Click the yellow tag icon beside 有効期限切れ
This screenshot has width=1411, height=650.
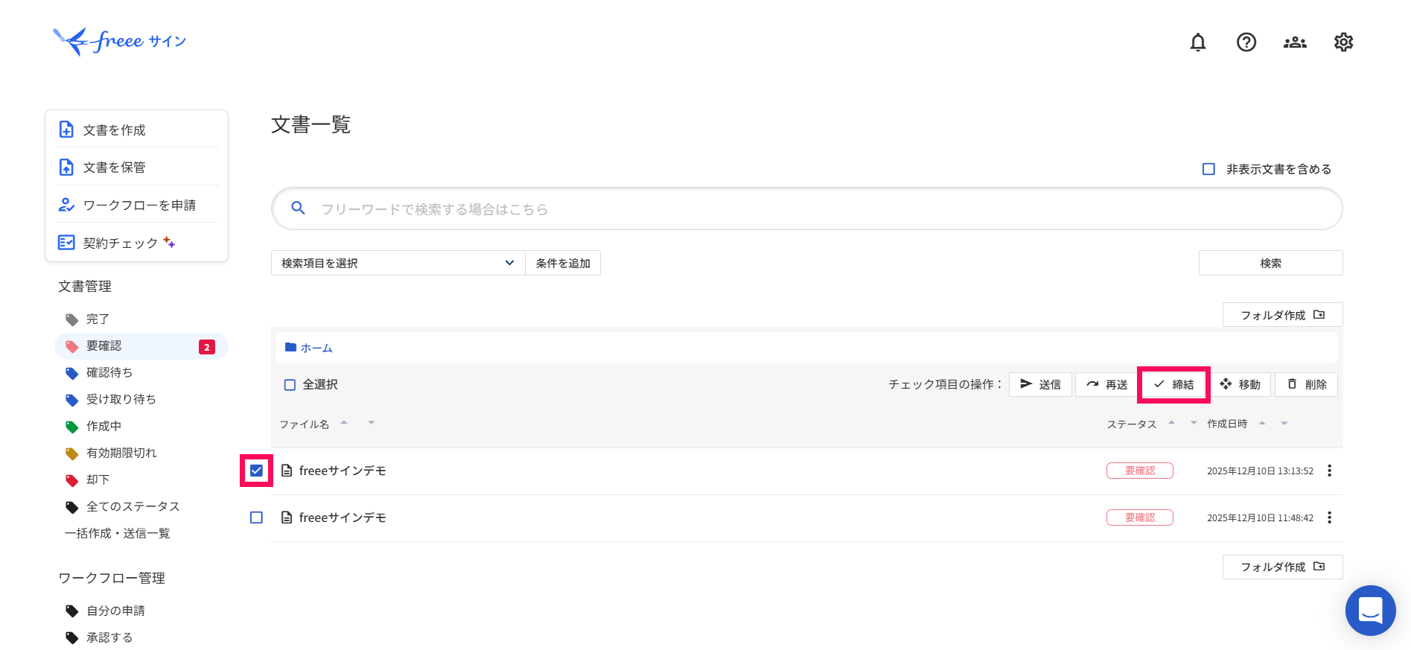[71, 453]
